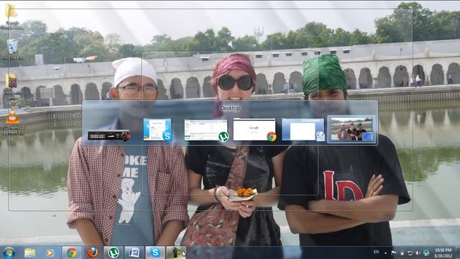Launch Windows Media Player from the taskbar
Screen dimensions: 460x259
(x=50, y=253)
